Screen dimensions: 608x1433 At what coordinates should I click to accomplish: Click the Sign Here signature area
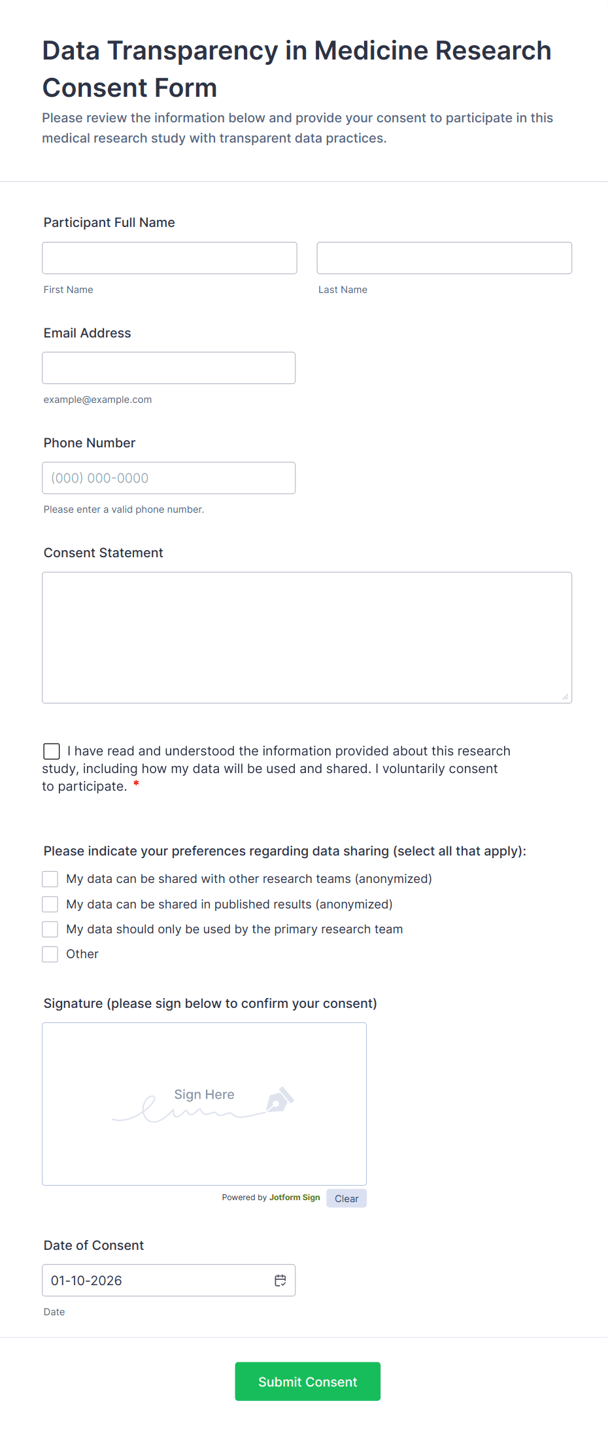[204, 1104]
